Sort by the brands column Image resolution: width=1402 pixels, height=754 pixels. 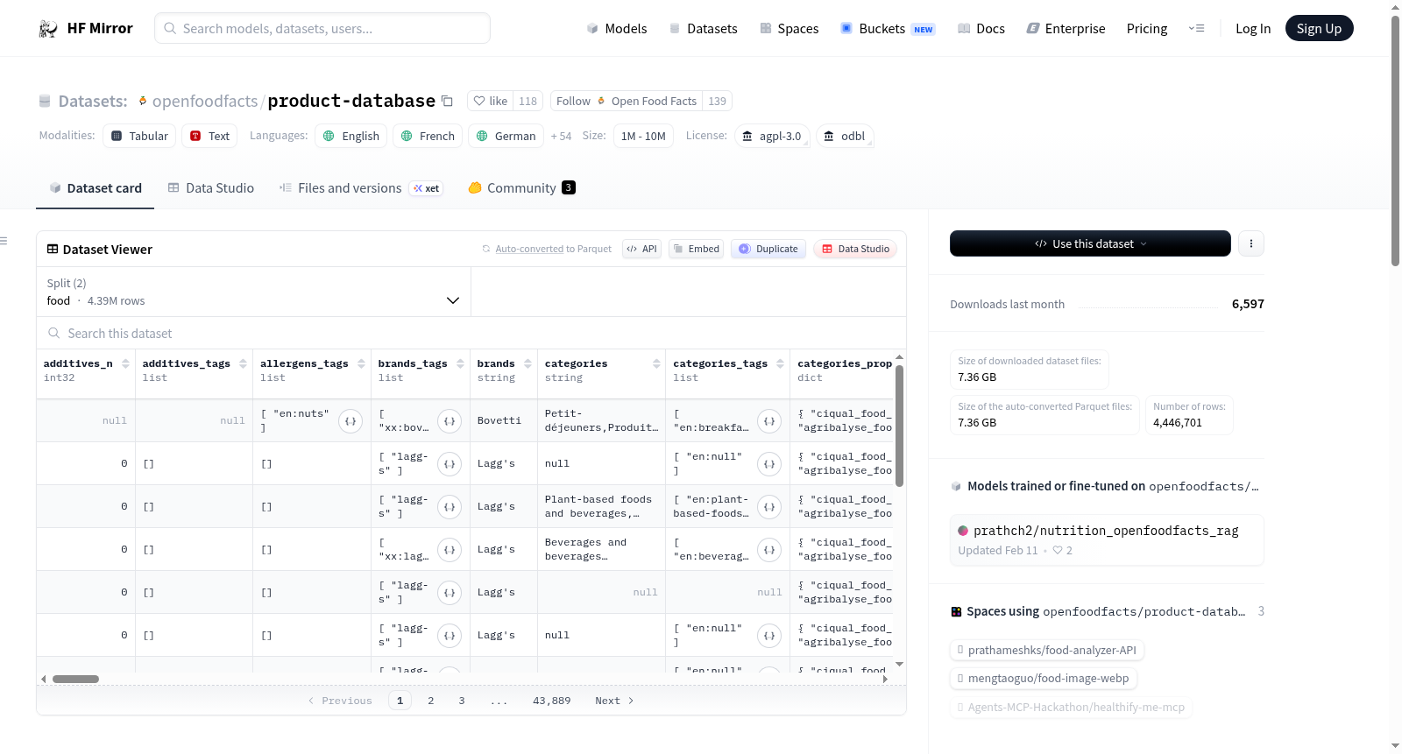coord(528,363)
